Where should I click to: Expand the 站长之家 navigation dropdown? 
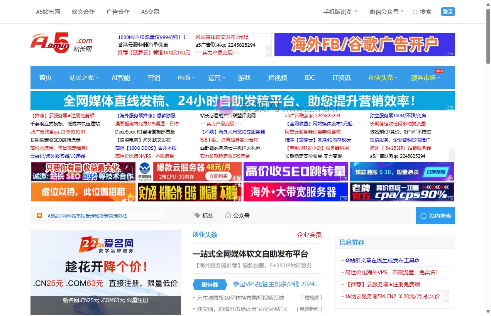tap(83, 78)
